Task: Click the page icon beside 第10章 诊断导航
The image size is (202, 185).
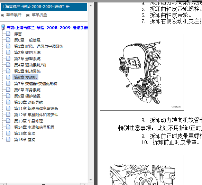Action: coord(8,102)
